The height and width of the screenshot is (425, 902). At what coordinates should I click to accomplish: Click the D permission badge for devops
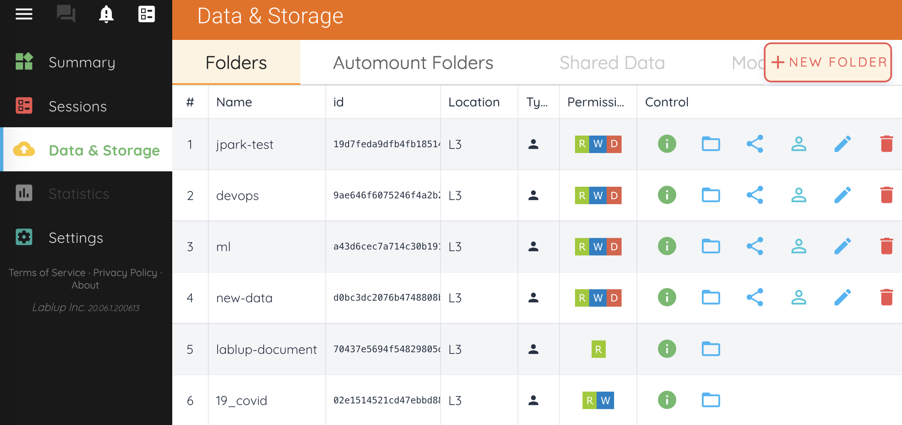click(x=614, y=195)
